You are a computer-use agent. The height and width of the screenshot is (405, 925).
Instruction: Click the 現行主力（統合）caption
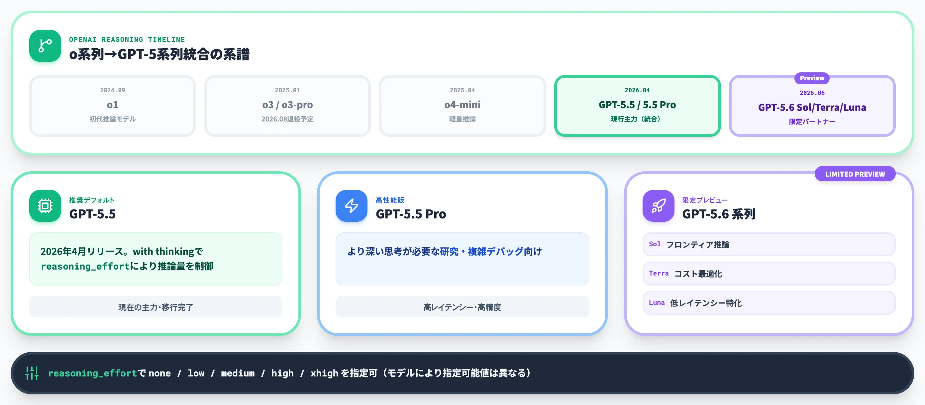pyautogui.click(x=637, y=119)
